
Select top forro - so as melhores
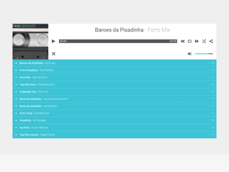114,127
